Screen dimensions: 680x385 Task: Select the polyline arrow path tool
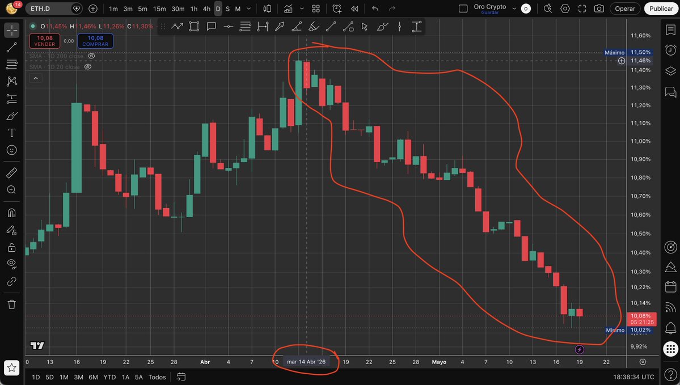pyautogui.click(x=177, y=27)
